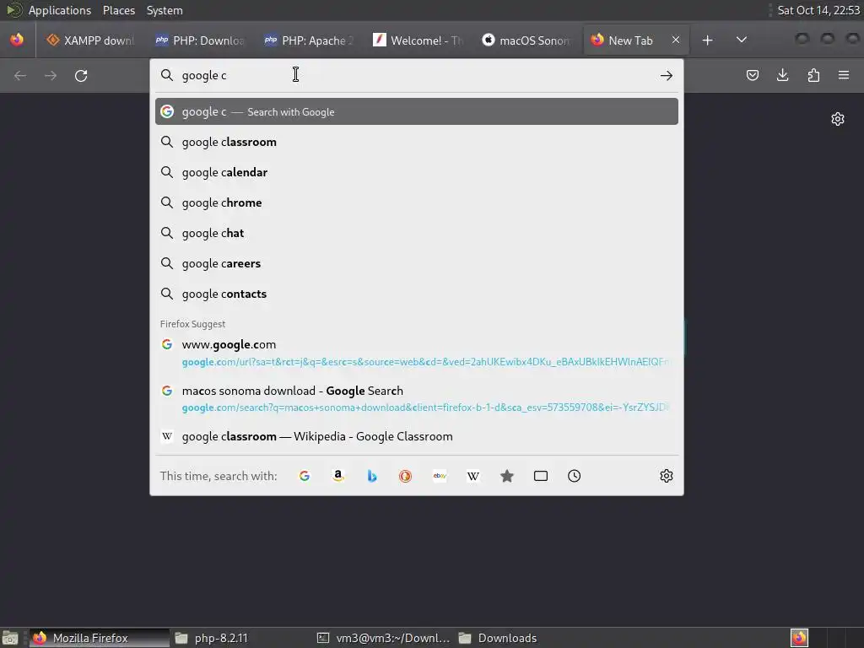The image size is (864, 648).
Task: Search this time with DuckDuckGo icon
Action: (x=406, y=476)
